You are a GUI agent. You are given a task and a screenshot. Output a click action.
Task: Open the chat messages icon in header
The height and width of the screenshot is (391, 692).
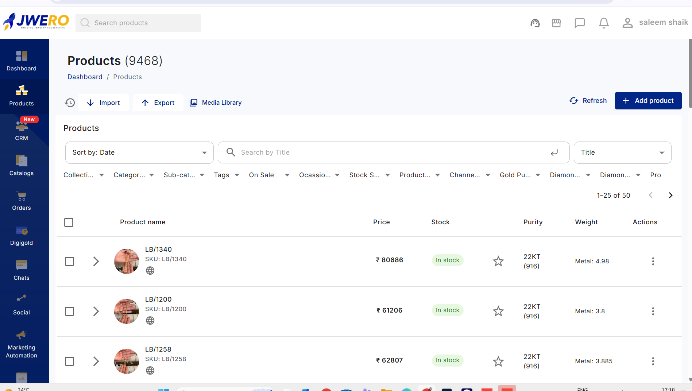pyautogui.click(x=580, y=23)
